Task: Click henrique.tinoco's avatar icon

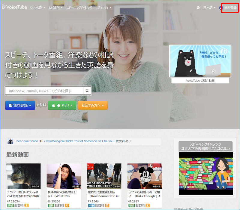Action: (x=10, y=141)
